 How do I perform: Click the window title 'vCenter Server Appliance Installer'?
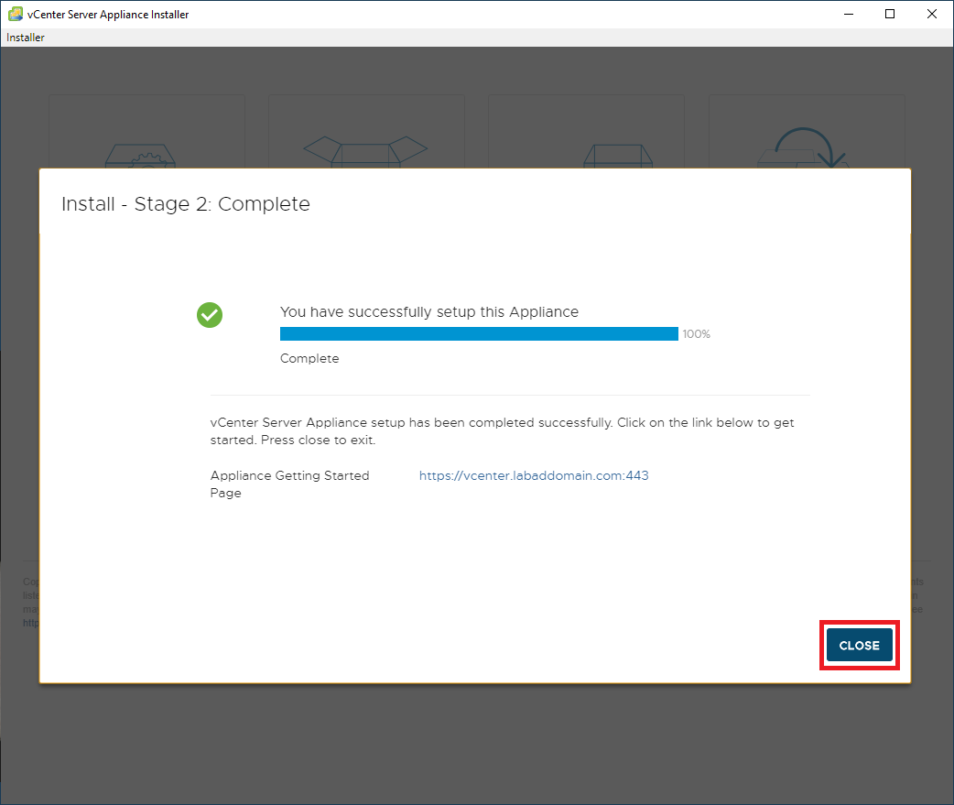pos(108,14)
